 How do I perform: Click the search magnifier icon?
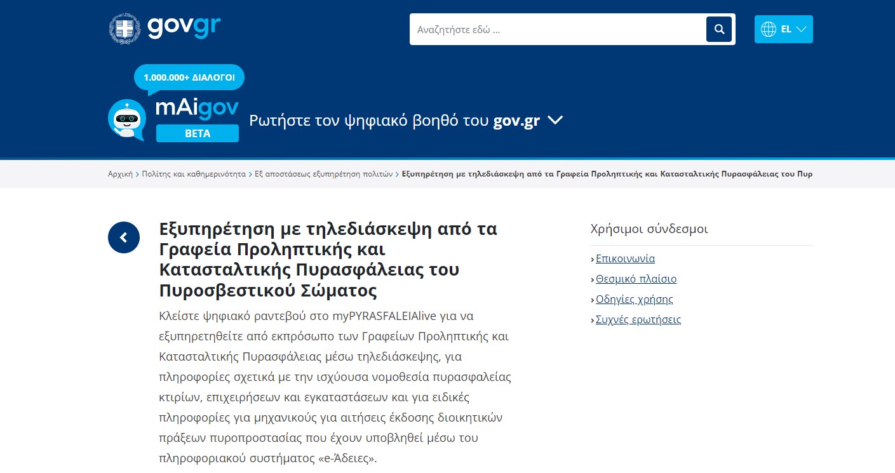[718, 29]
